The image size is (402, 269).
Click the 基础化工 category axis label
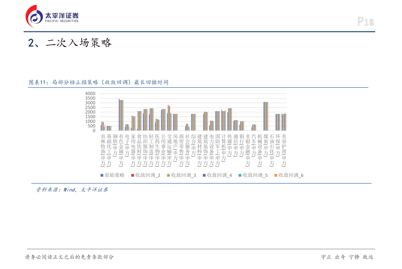pyautogui.click(x=109, y=150)
